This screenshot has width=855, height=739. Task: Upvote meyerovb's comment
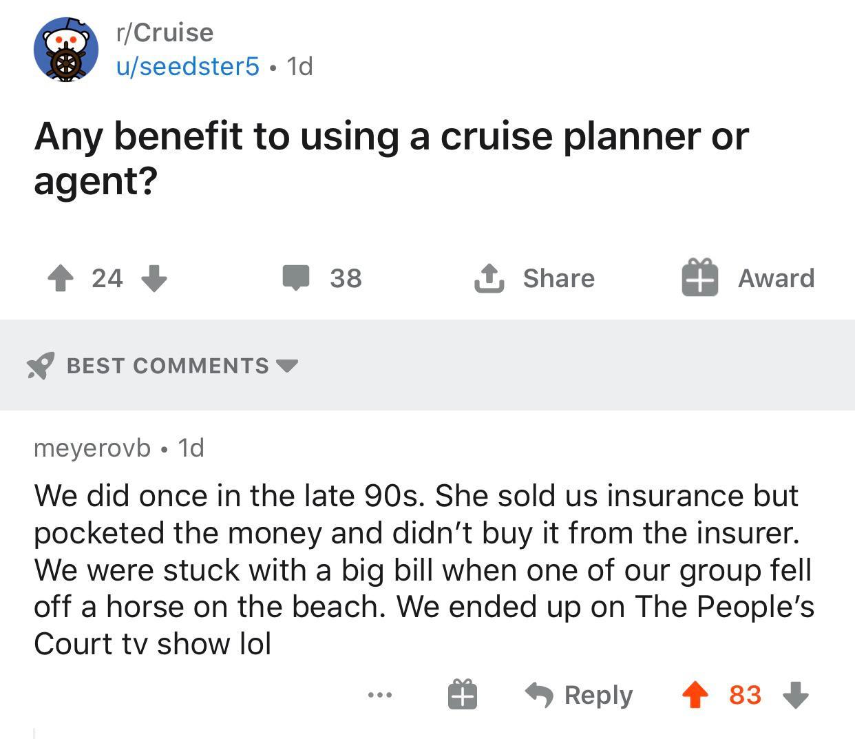(696, 695)
